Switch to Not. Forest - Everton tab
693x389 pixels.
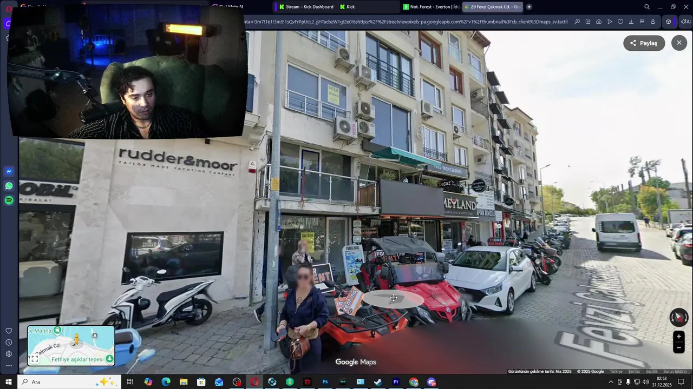(431, 6)
